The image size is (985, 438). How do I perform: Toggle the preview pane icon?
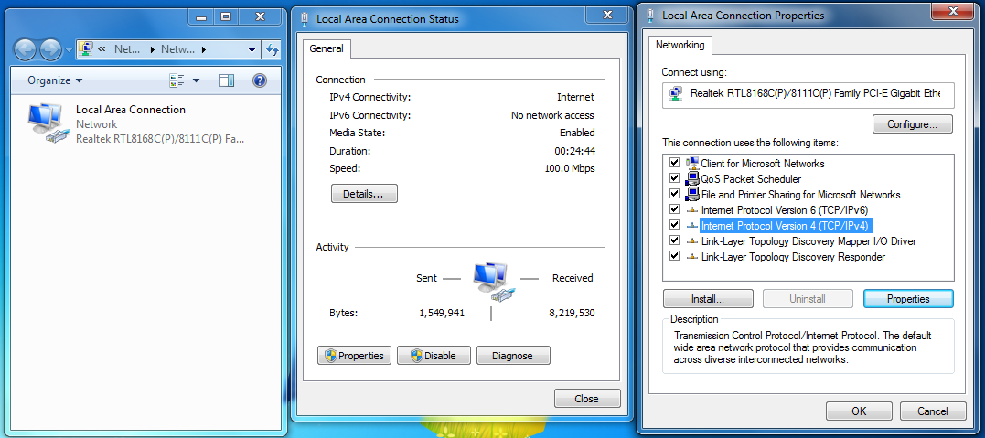pos(227,80)
